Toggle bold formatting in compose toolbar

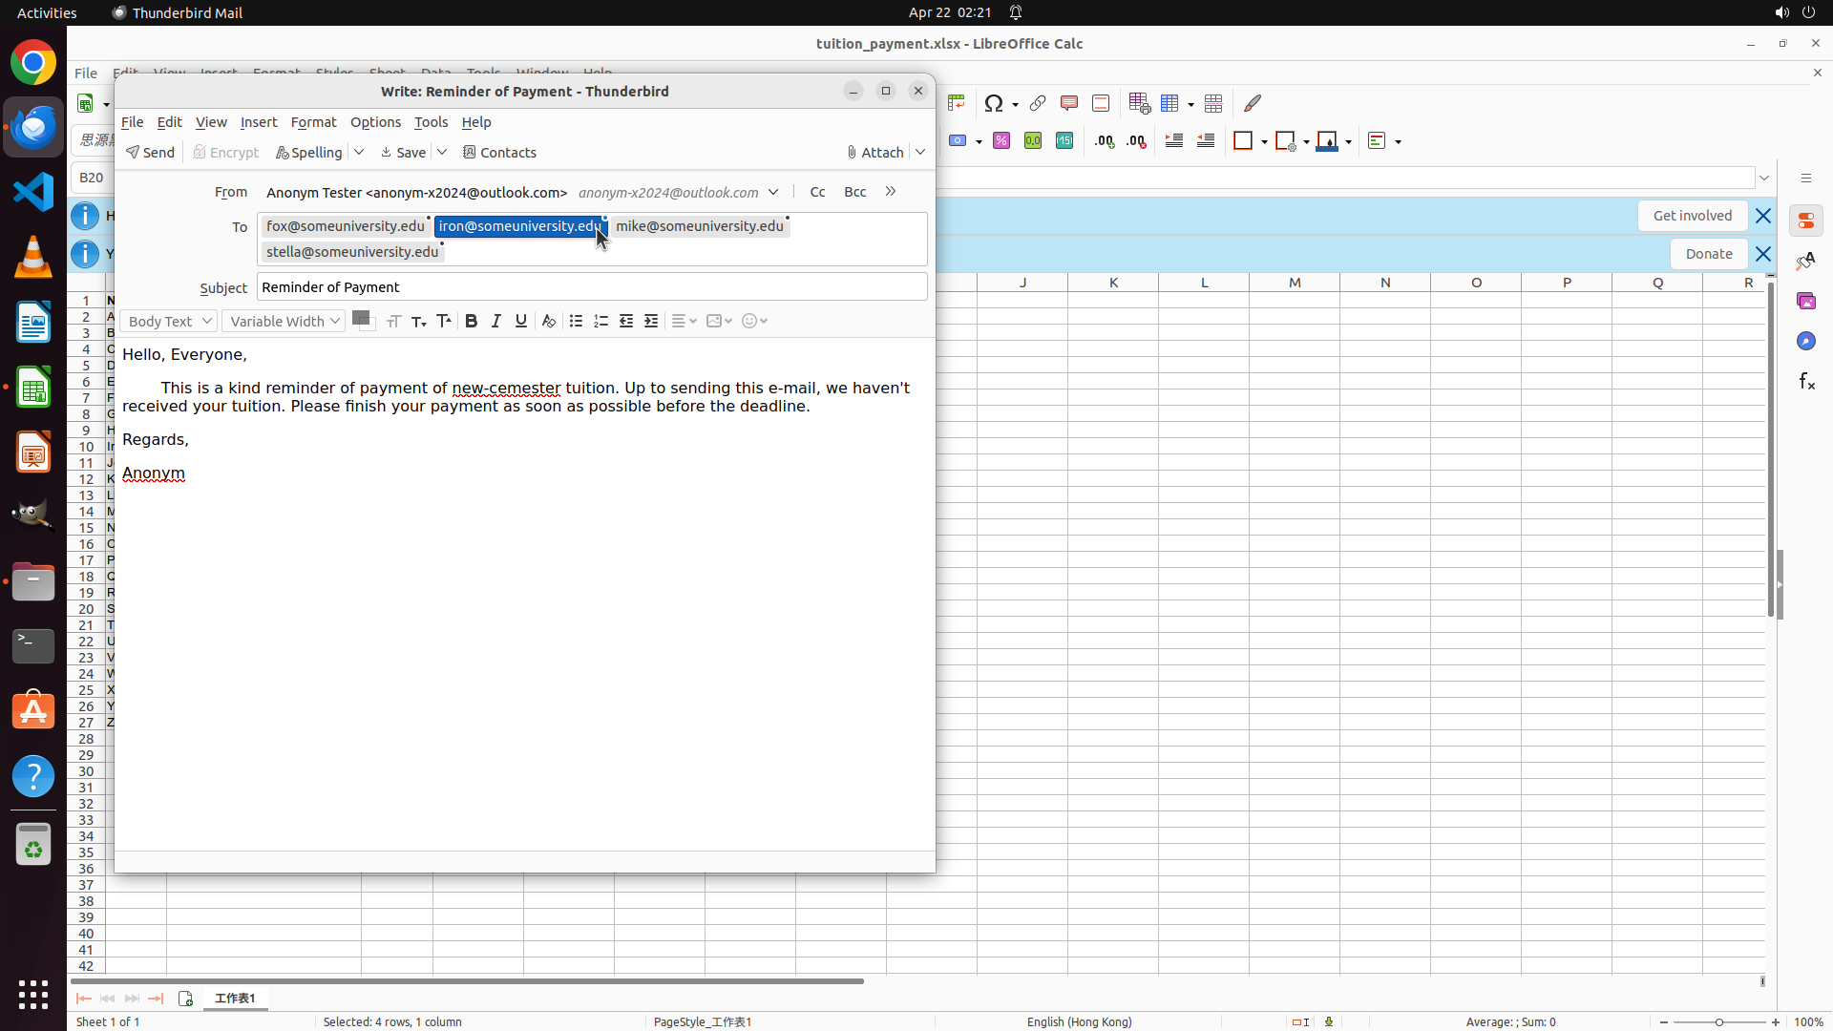(x=471, y=322)
